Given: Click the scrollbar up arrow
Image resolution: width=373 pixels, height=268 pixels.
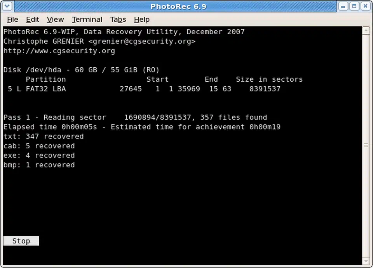Looking at the screenshot, I should coord(366,31).
